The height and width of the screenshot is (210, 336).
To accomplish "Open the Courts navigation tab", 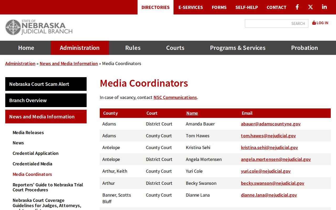I will (175, 48).
